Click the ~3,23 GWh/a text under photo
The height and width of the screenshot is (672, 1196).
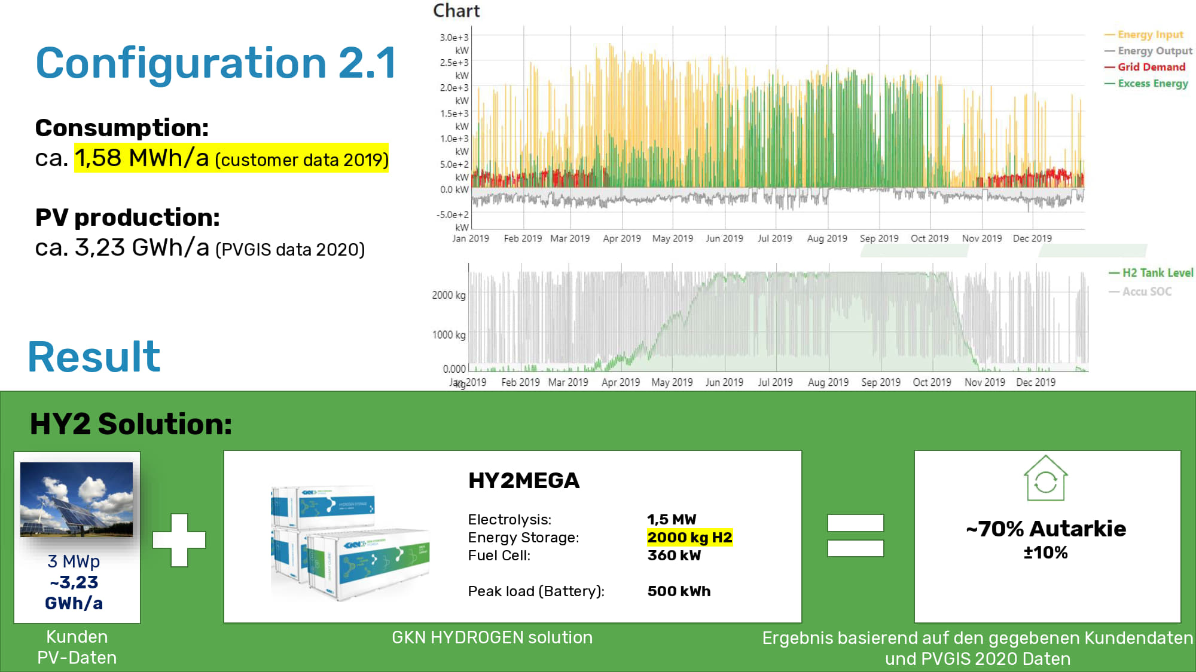(x=74, y=593)
